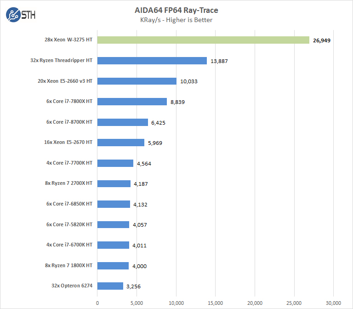This screenshot has width=353, height=309.
Task: Click the STH logo icon
Action: (x=21, y=15)
